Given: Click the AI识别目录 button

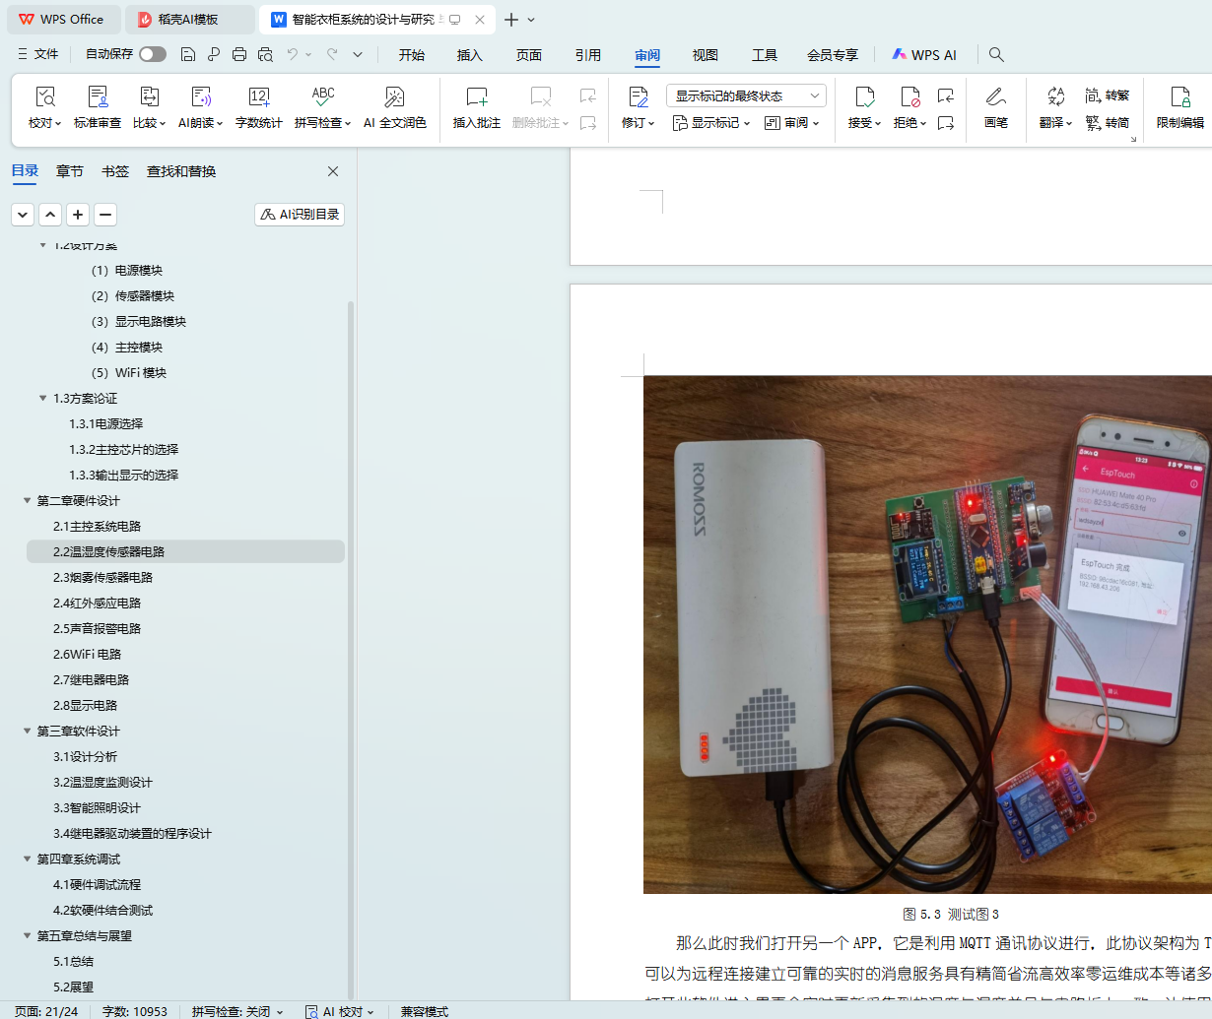Looking at the screenshot, I should coord(300,215).
